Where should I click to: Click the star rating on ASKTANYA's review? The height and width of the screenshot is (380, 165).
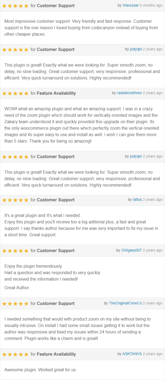click(15, 354)
